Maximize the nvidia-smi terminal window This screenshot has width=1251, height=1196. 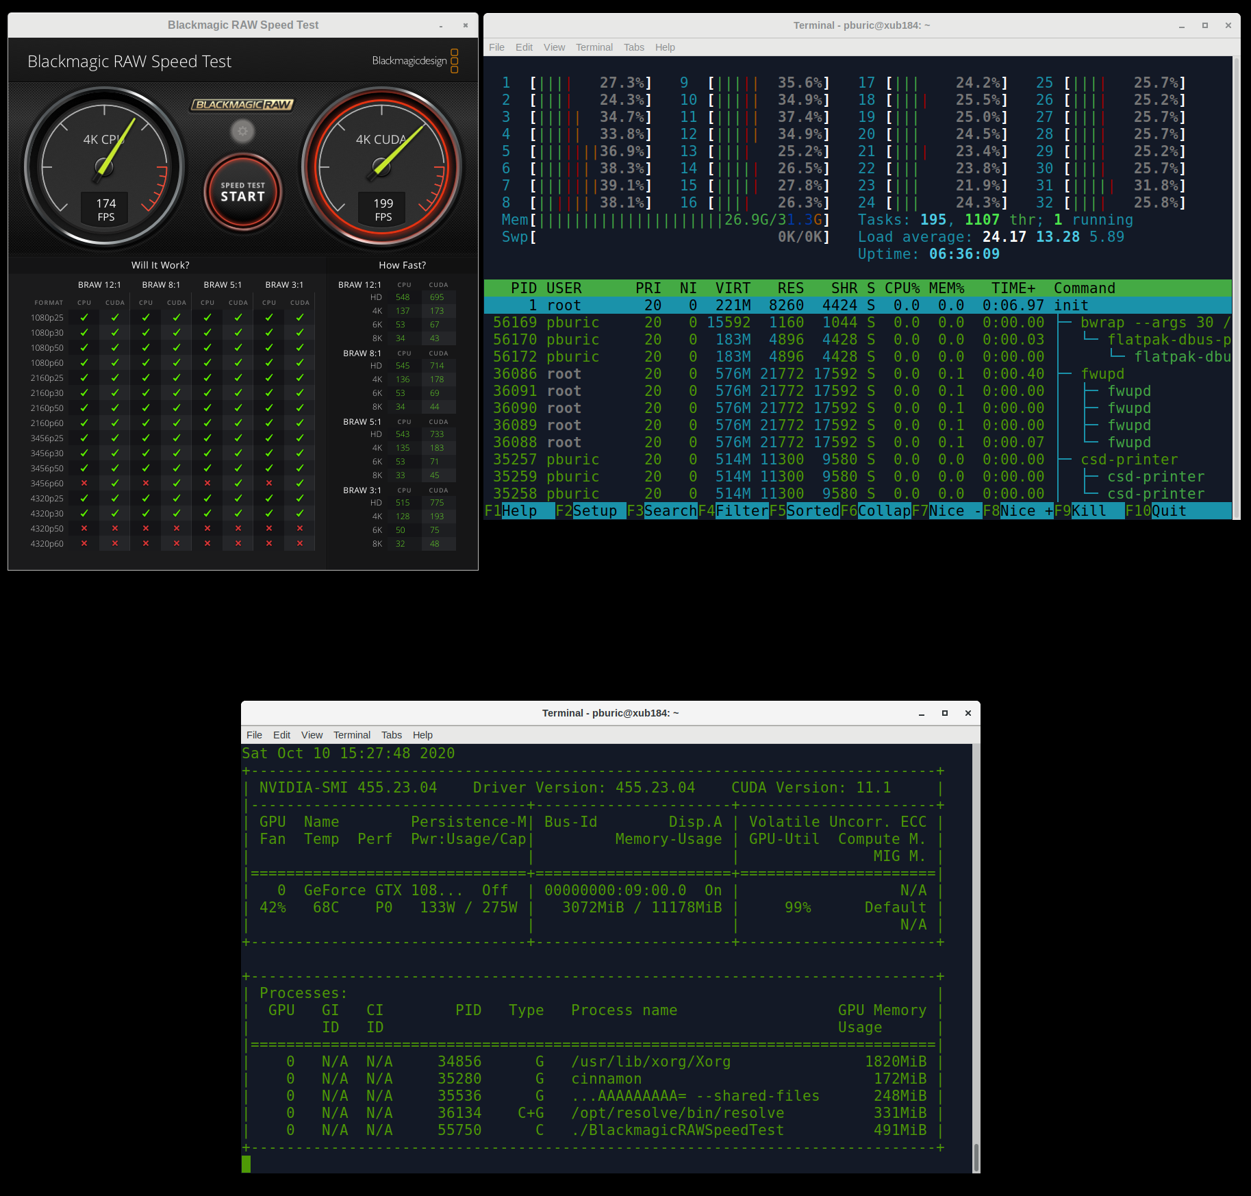pos(945,713)
